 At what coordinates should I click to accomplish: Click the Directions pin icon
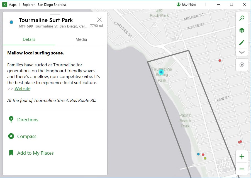click(11, 119)
